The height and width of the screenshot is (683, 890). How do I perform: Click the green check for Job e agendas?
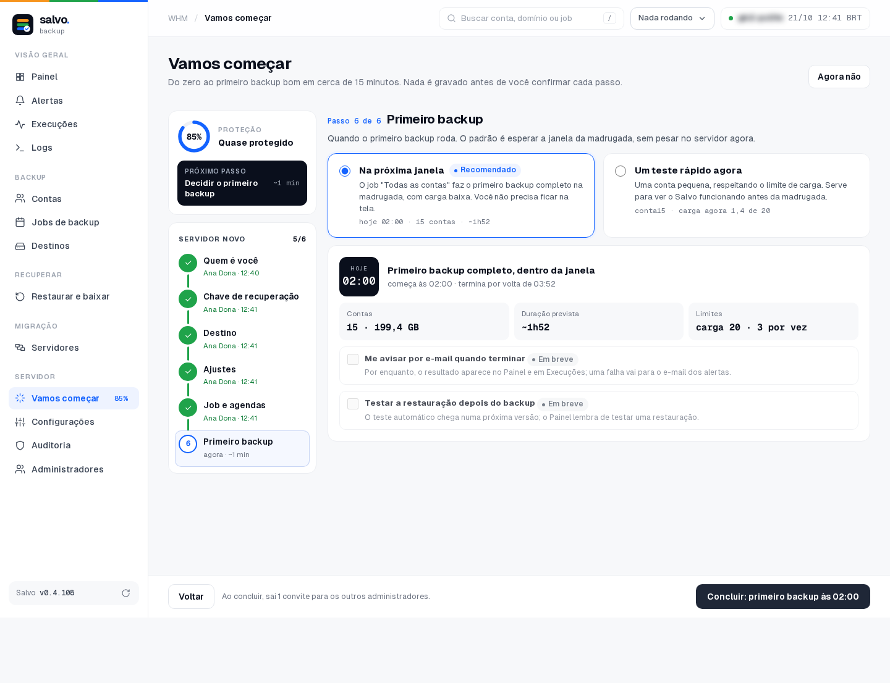point(188,408)
